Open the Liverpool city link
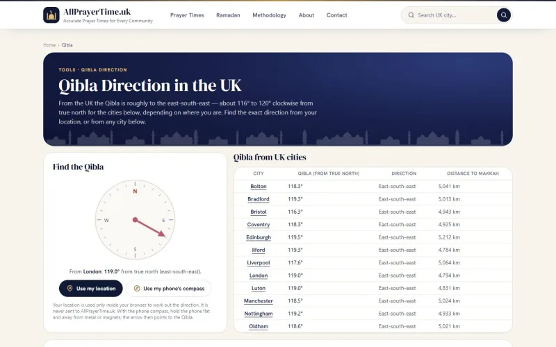 [258, 263]
